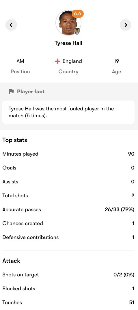Click the Touches stat row
This screenshot has width=138, height=310.
[x=68, y=302]
